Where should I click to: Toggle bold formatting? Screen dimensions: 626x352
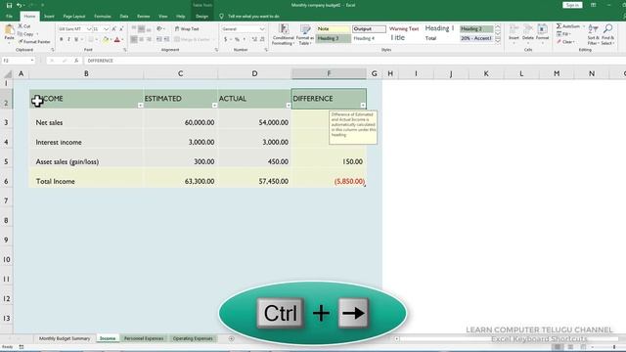pyautogui.click(x=61, y=39)
